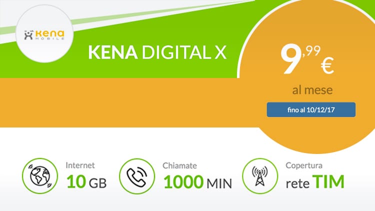Image resolution: width=375 pixels, height=211 pixels.
Task: Click the 10 GB data amount
Action: pyautogui.click(x=86, y=182)
